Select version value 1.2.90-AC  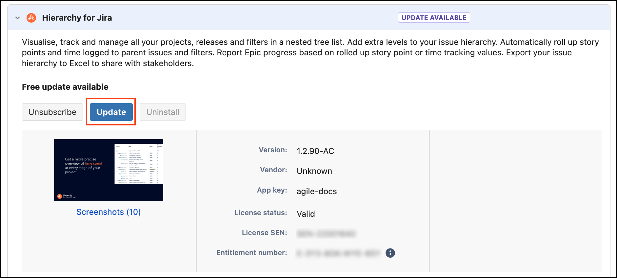[x=315, y=151]
